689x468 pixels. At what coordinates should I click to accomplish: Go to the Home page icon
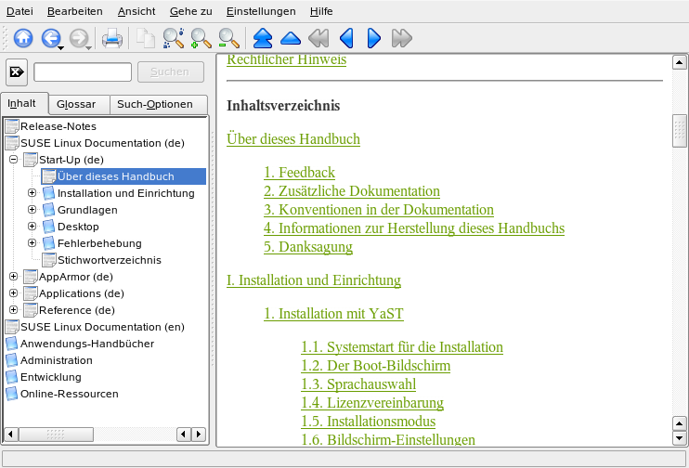tap(23, 38)
